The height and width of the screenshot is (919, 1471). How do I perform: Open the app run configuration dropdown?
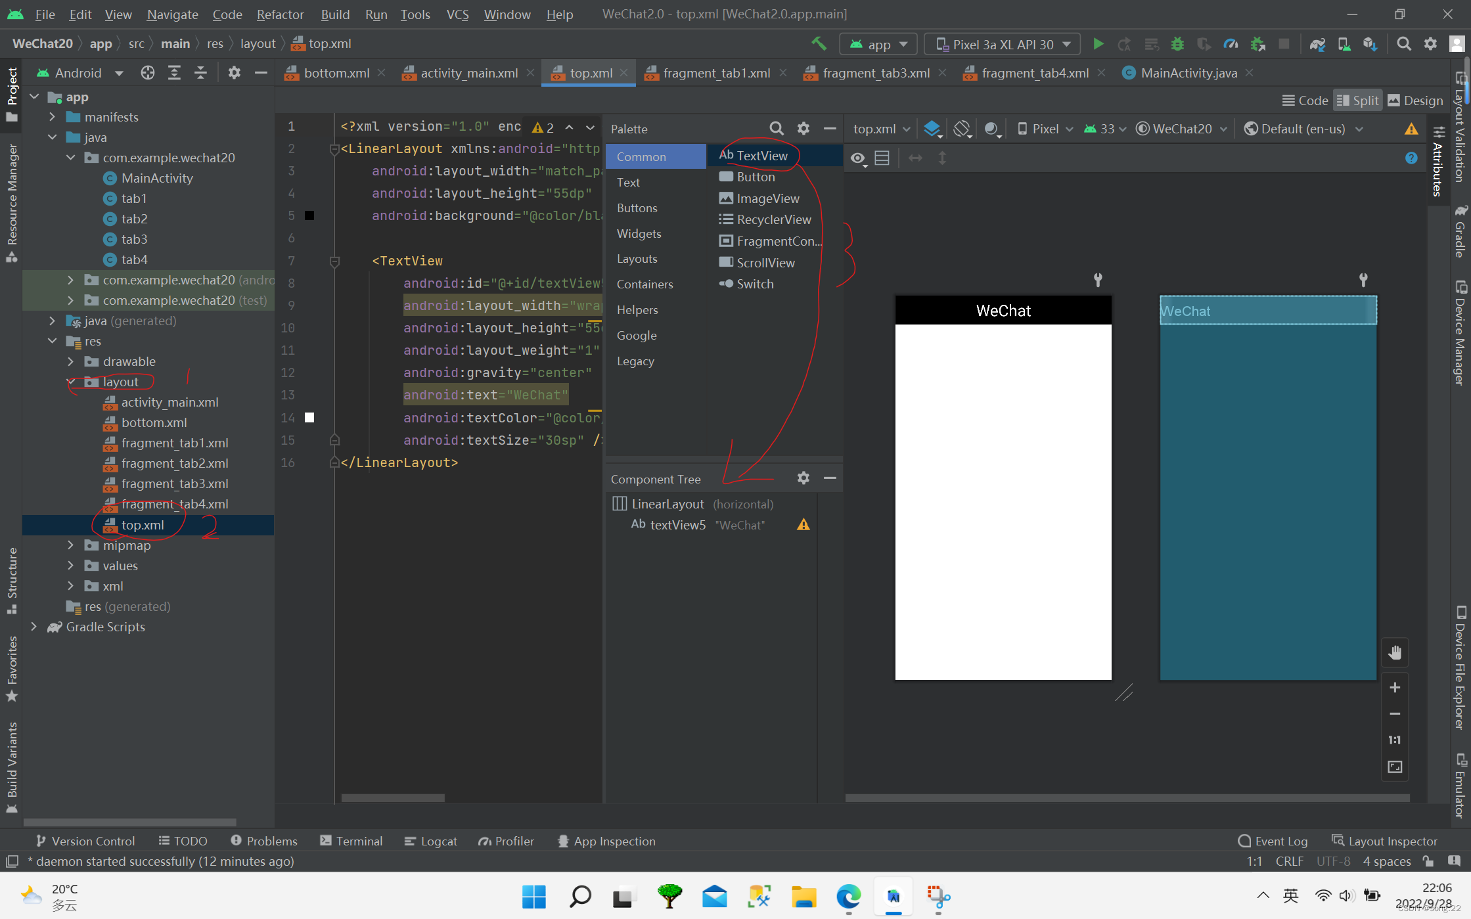click(x=878, y=44)
